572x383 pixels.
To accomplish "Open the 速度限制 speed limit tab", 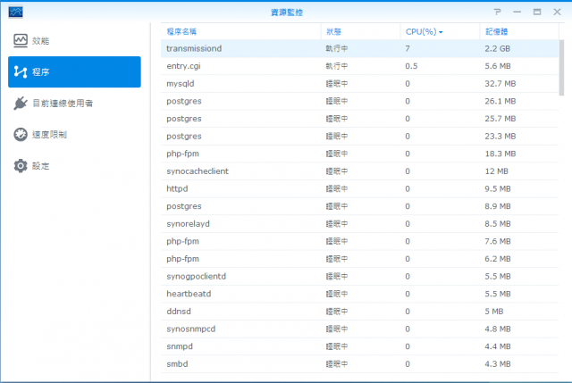I will point(74,135).
